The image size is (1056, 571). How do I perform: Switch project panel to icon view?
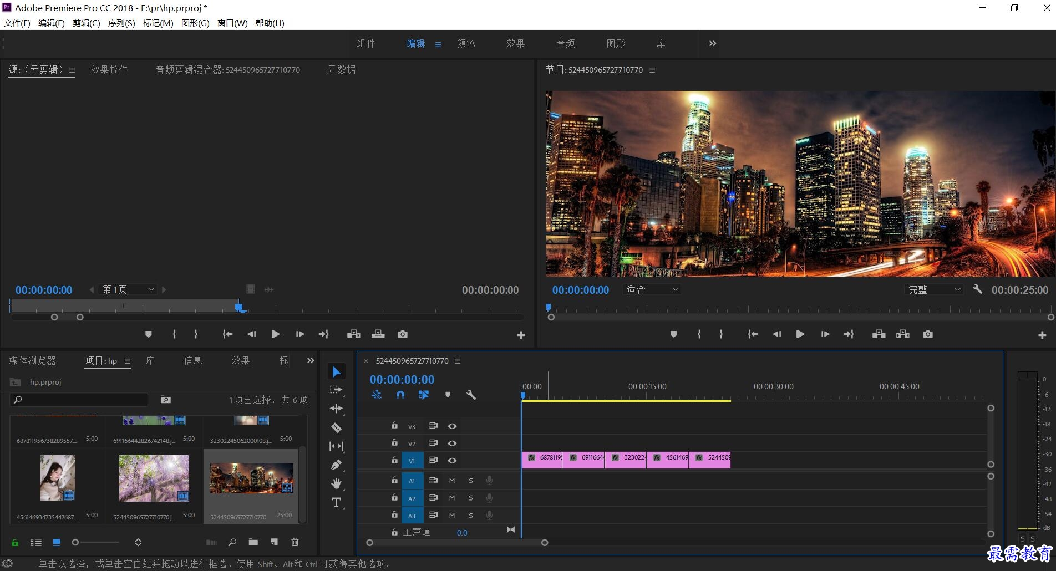tap(57, 542)
